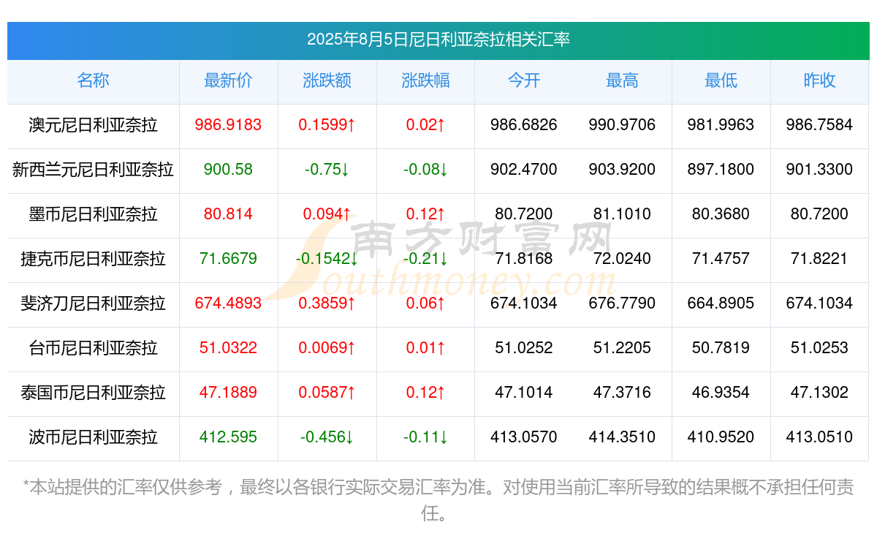This screenshot has height=536, width=877.
Task: Click change amount -0.456↓
Action: click(x=327, y=437)
